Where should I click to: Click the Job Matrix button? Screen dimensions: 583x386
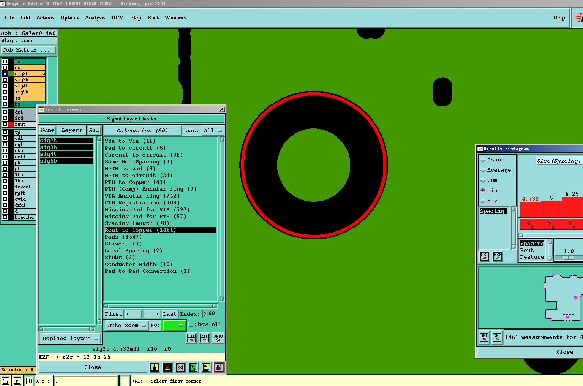28,50
